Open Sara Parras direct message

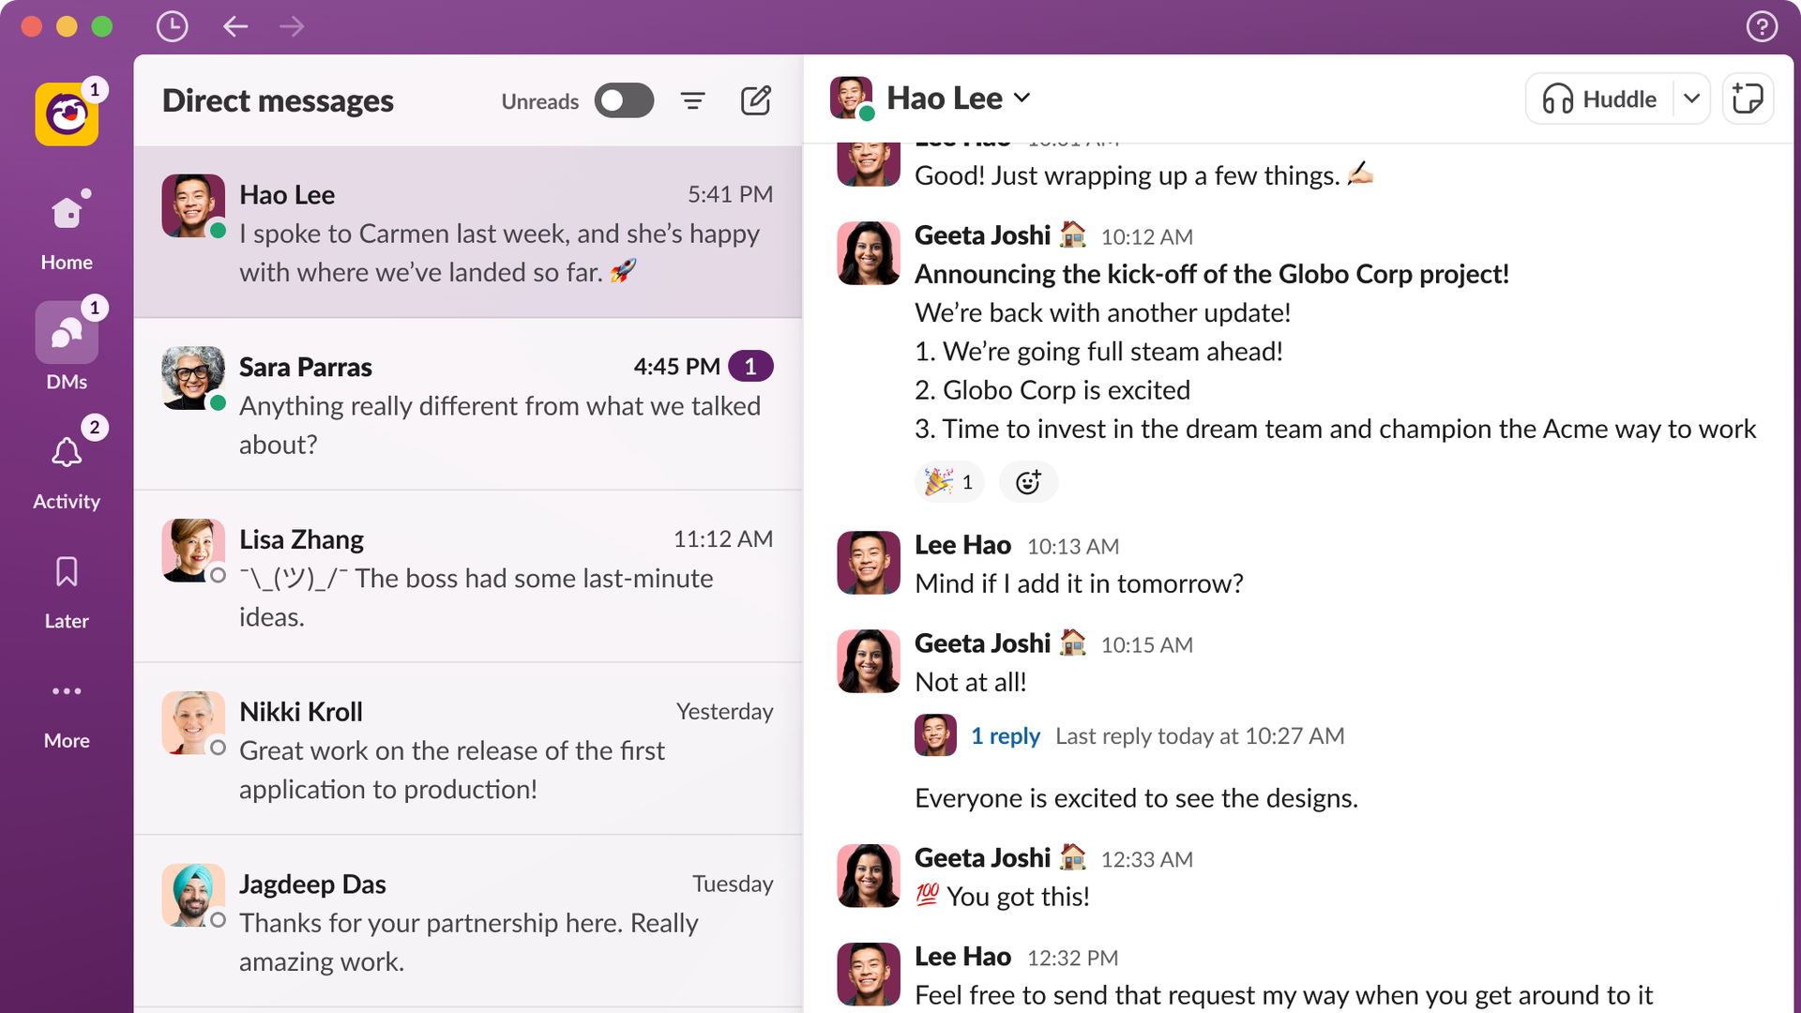[x=467, y=404]
